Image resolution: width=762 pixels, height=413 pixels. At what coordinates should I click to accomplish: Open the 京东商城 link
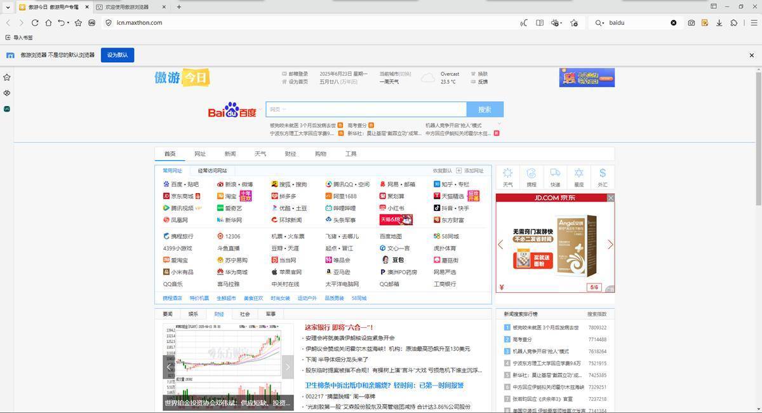tap(182, 196)
